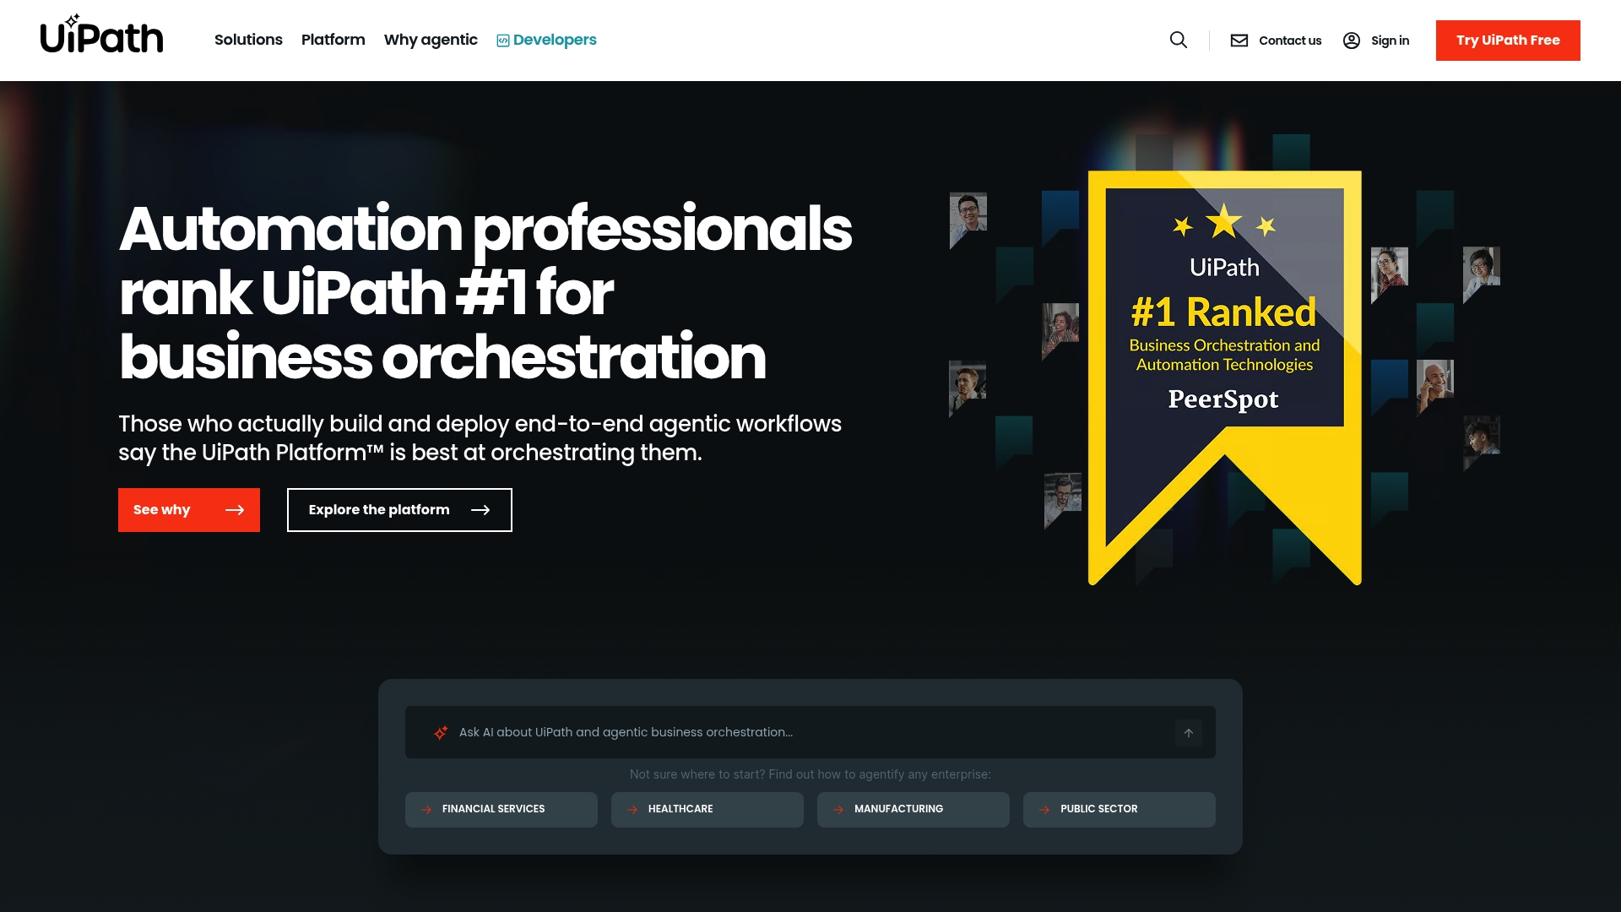The height and width of the screenshot is (912, 1621).
Task: Click the account icon next to Sign in
Action: point(1352,40)
